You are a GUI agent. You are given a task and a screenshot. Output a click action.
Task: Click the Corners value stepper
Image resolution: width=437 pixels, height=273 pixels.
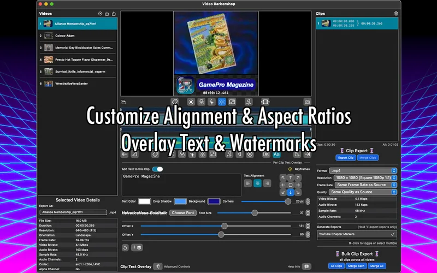(308, 201)
